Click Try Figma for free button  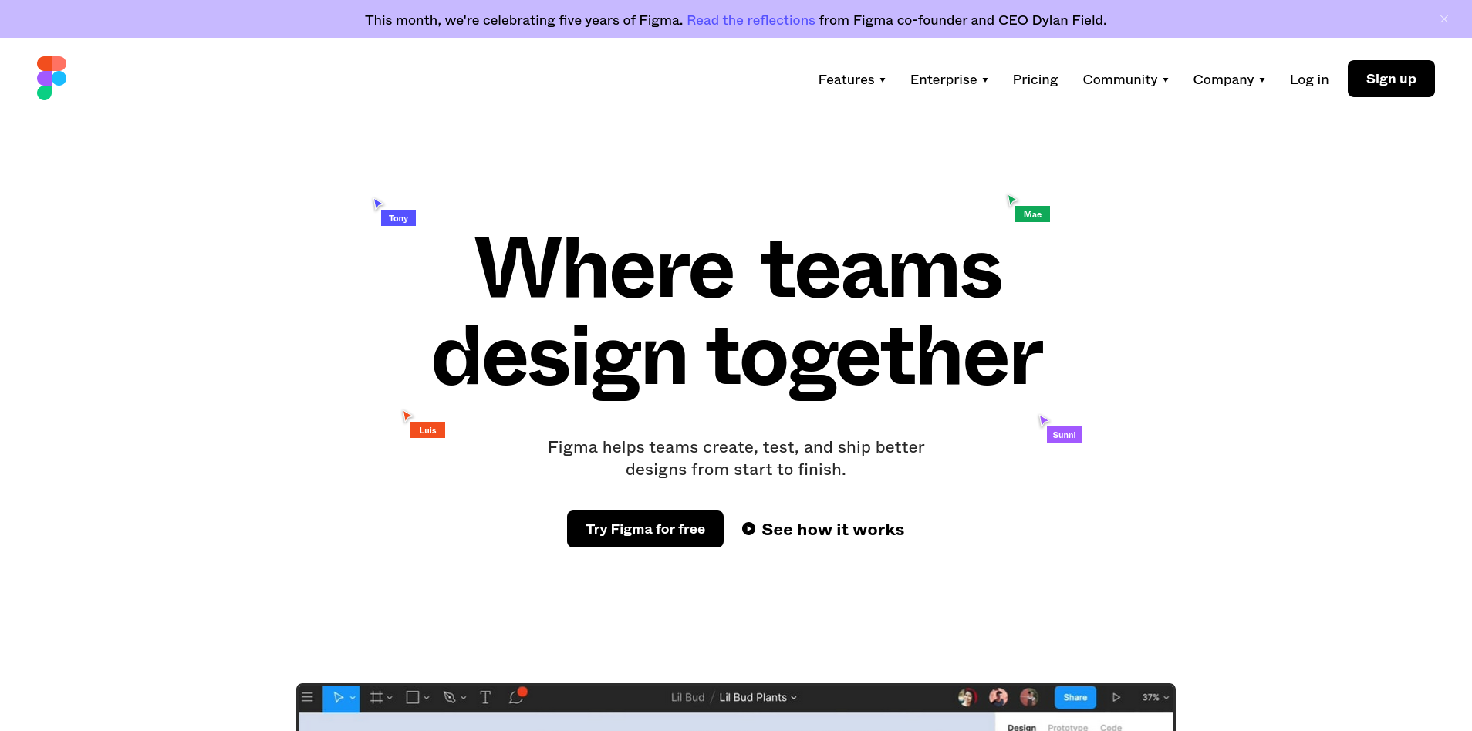click(645, 529)
